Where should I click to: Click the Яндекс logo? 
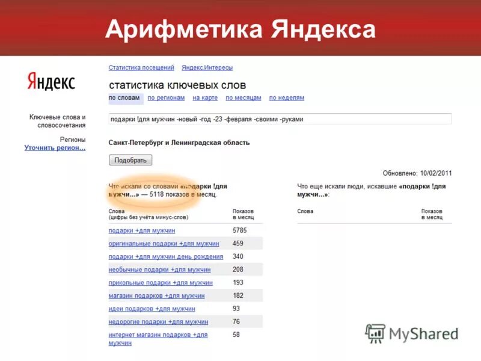pos(51,81)
